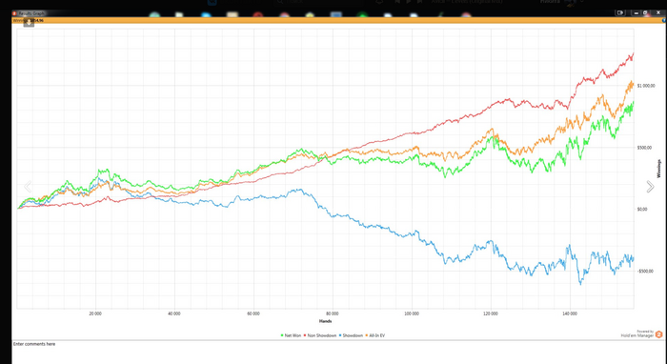The image size is (667, 364).
Task: Click the Winnings y-axis title
Action: (659, 169)
